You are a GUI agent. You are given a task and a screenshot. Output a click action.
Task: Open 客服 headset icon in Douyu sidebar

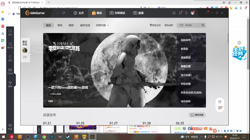click(x=10, y=127)
